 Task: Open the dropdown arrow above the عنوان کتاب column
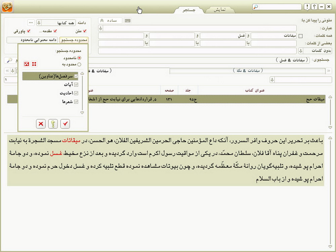[x=272, y=80]
